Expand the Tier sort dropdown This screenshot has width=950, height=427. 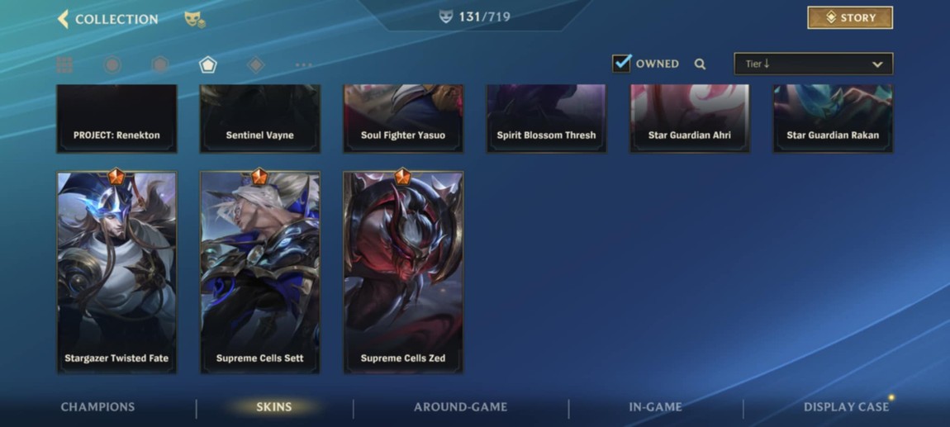pyautogui.click(x=813, y=64)
